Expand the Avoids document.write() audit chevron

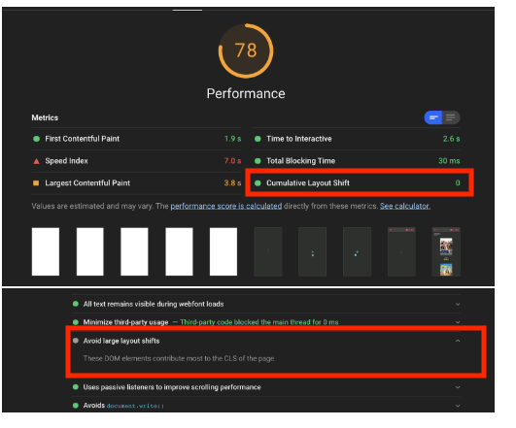[x=458, y=406]
